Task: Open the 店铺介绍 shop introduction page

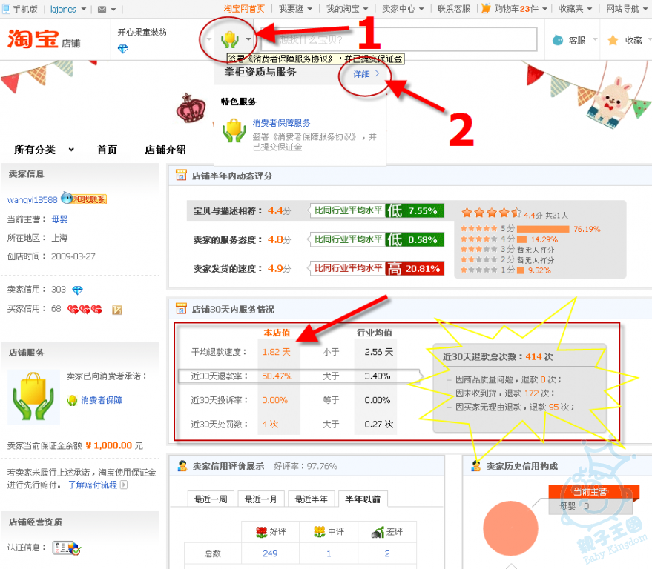Action: click(165, 150)
